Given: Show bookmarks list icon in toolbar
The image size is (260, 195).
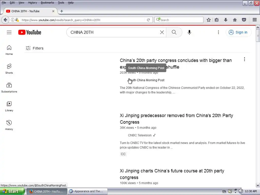Looking at the screenshot, I should coord(217,20).
